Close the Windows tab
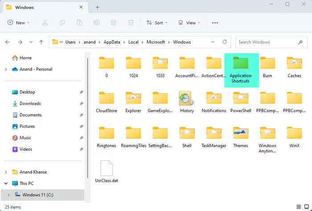This screenshot has height=211, width=312. click(x=81, y=7)
